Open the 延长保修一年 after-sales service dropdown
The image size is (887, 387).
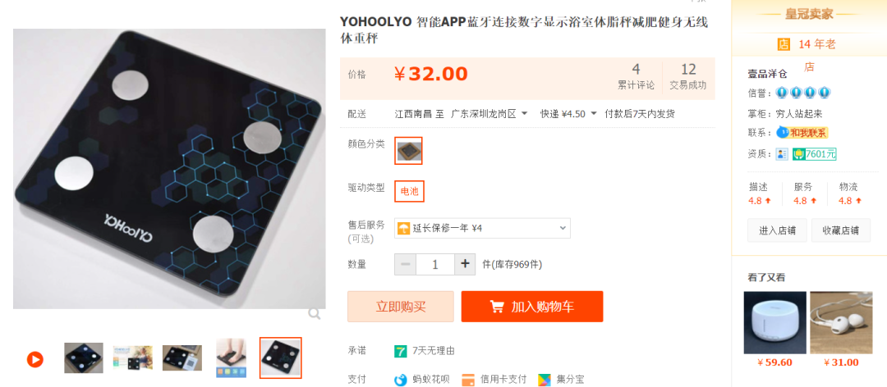click(x=483, y=228)
